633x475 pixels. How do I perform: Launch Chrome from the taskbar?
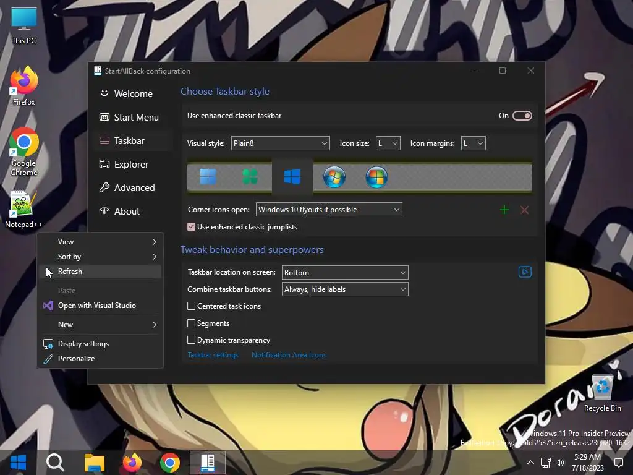click(x=170, y=463)
